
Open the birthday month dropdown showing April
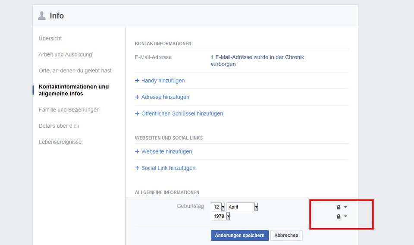point(242,207)
